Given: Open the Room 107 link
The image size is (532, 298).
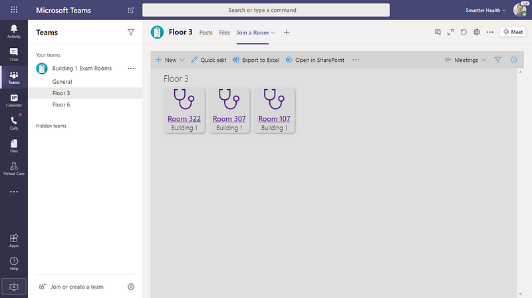Looking at the screenshot, I should pos(274,119).
